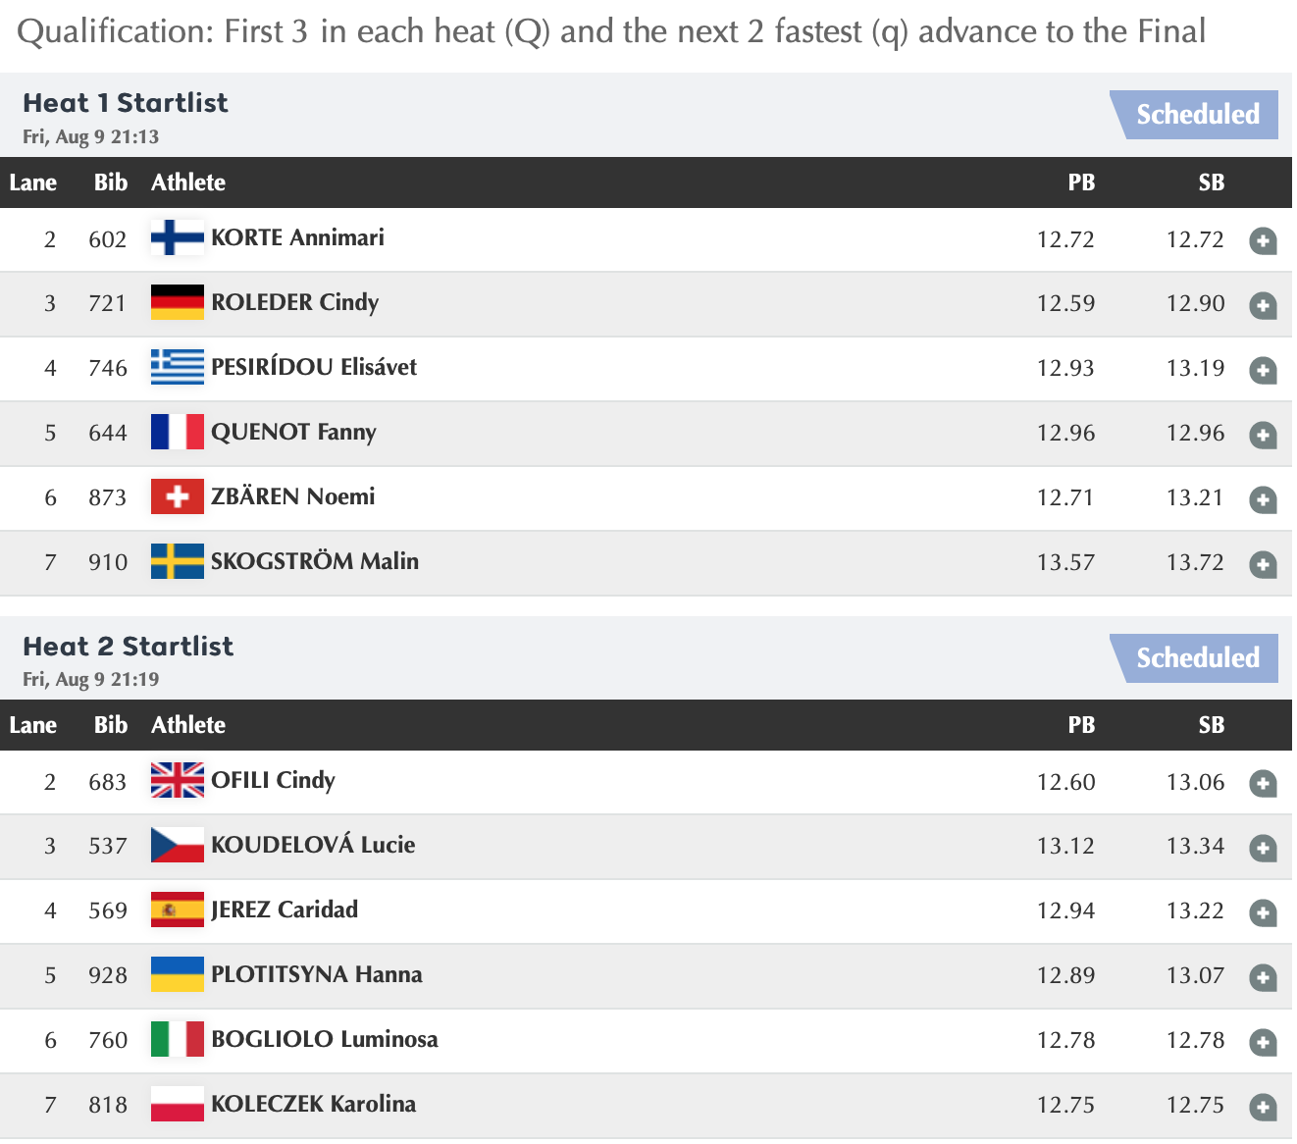Image resolution: width=1297 pixels, height=1144 pixels.
Task: Click plus icon on QUENOT Fanny row
Action: (1263, 435)
